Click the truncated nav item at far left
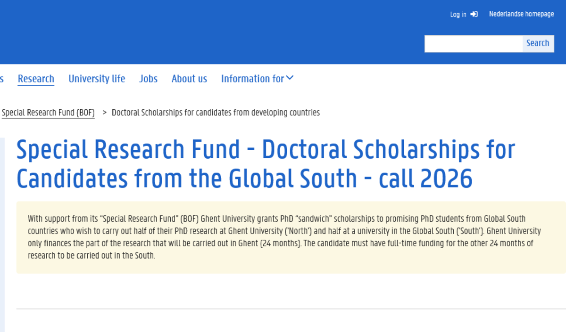 click(2, 79)
